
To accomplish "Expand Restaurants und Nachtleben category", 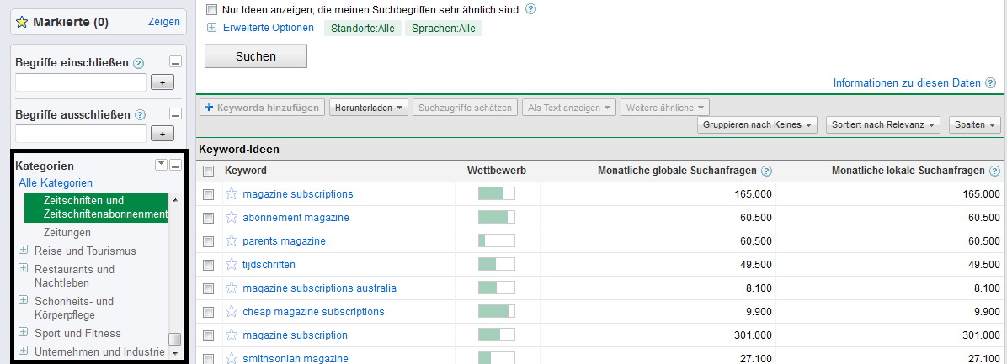I will click(23, 268).
